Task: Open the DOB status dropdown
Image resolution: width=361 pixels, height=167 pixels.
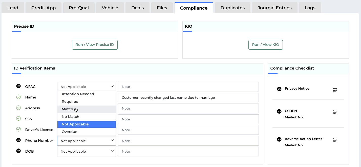Action: [x=87, y=151]
